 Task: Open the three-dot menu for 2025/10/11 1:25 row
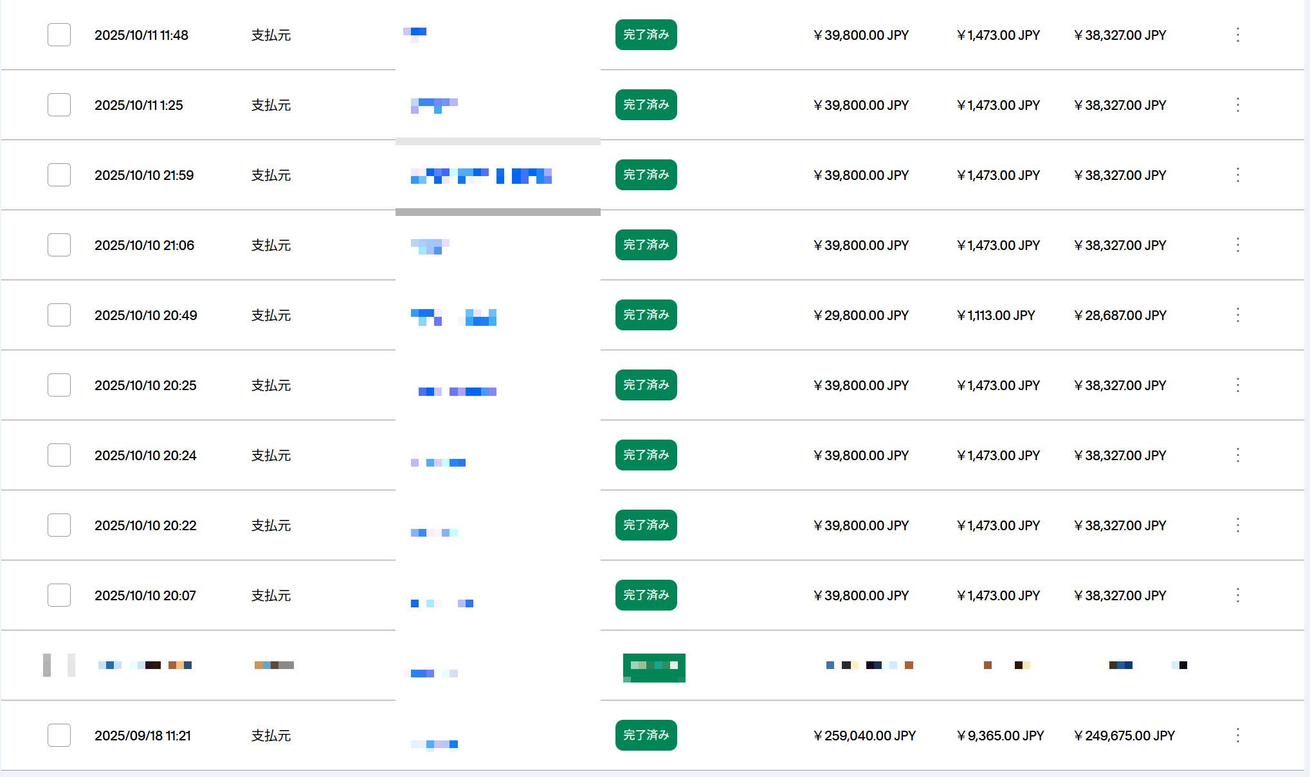click(x=1237, y=105)
